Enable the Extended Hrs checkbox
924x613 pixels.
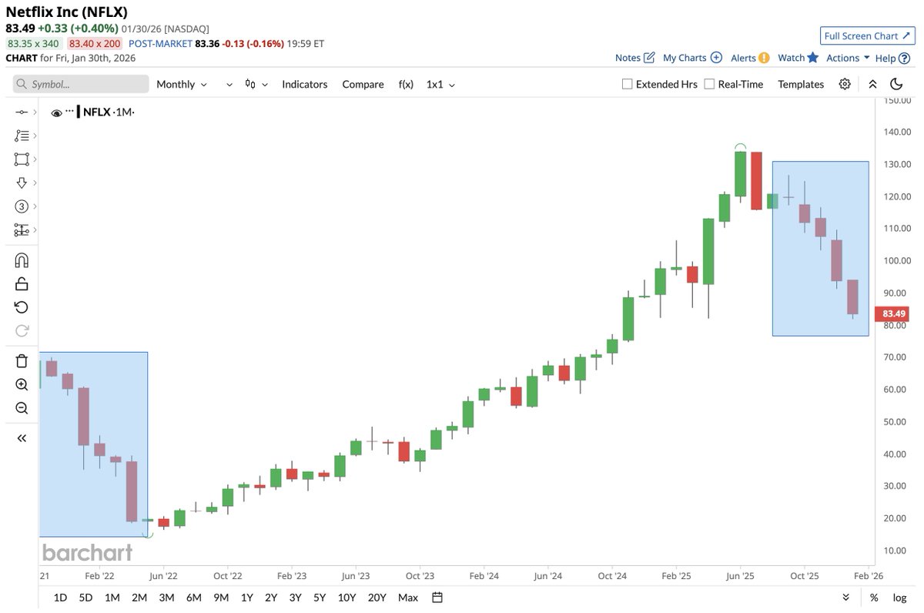point(627,84)
